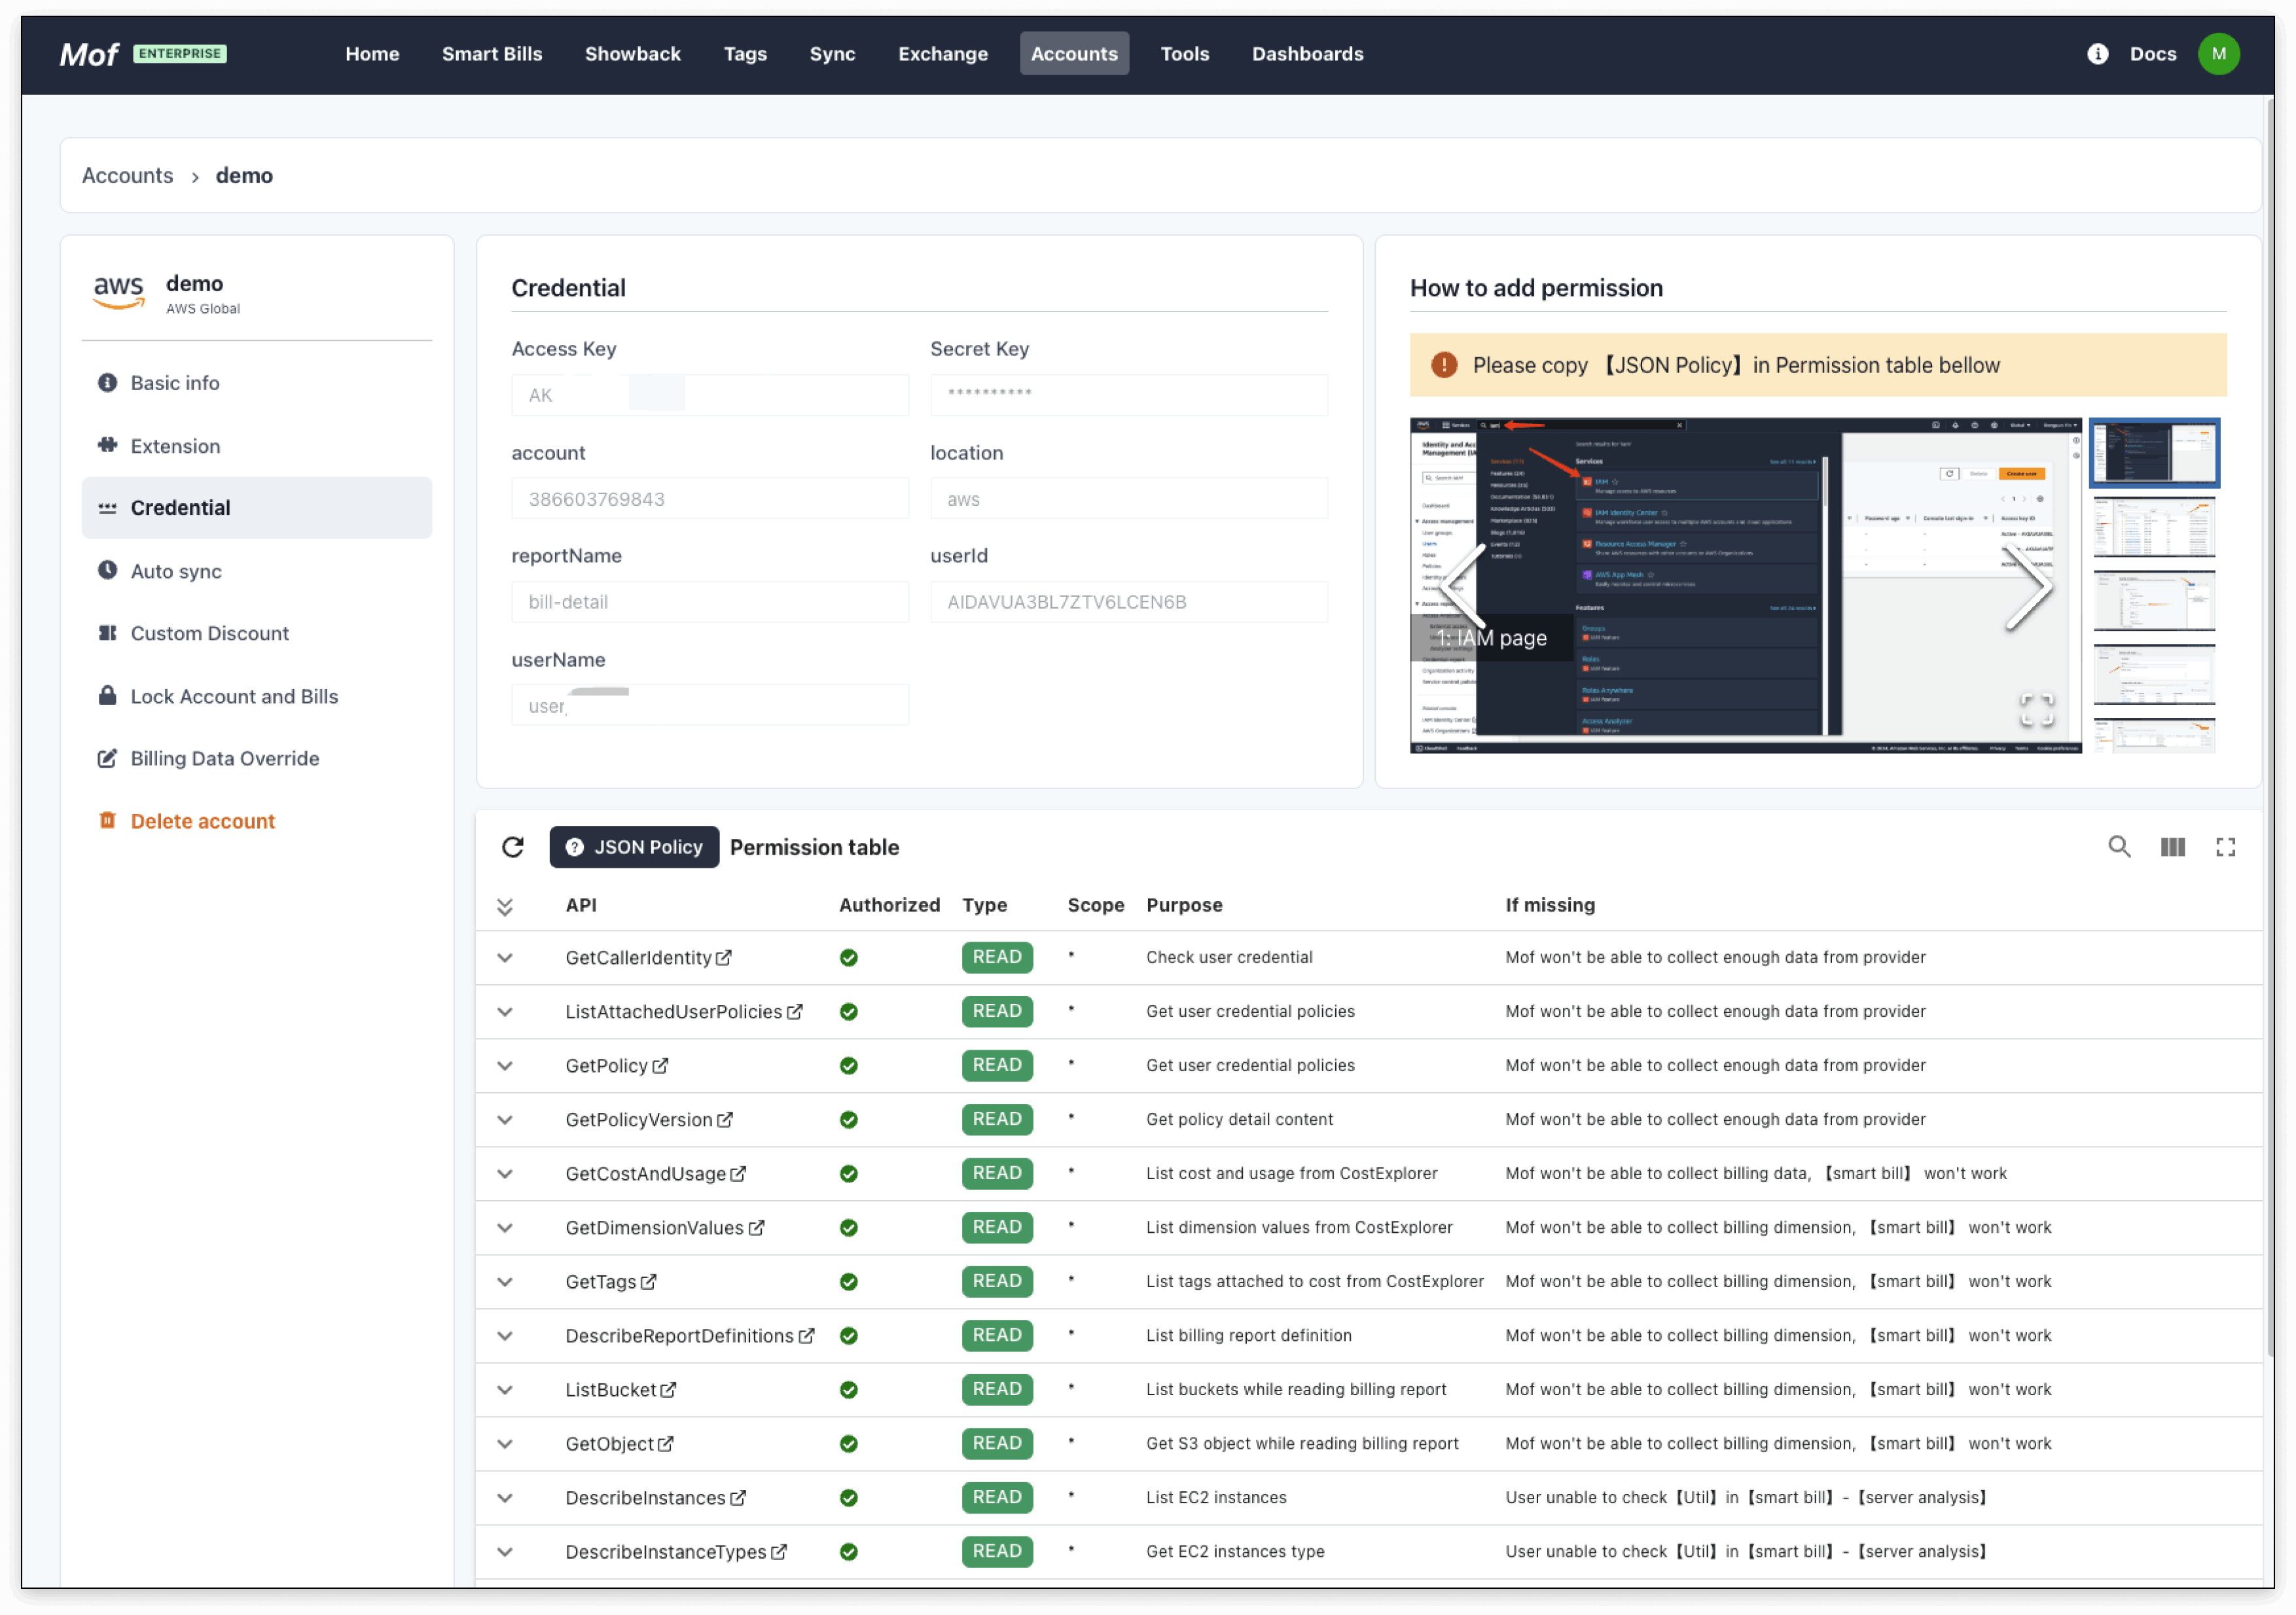Expand the GetTags row
The image size is (2296, 1615).
[x=505, y=1282]
